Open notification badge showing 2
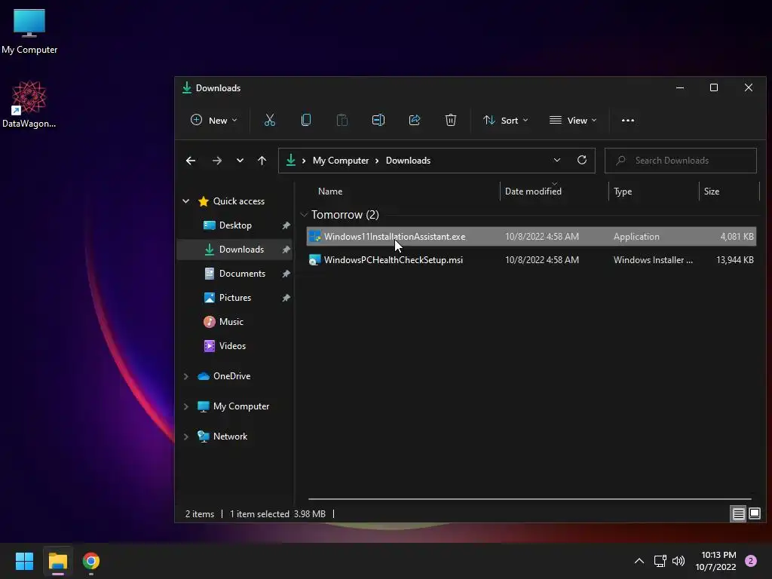The image size is (772, 579). pos(751,561)
